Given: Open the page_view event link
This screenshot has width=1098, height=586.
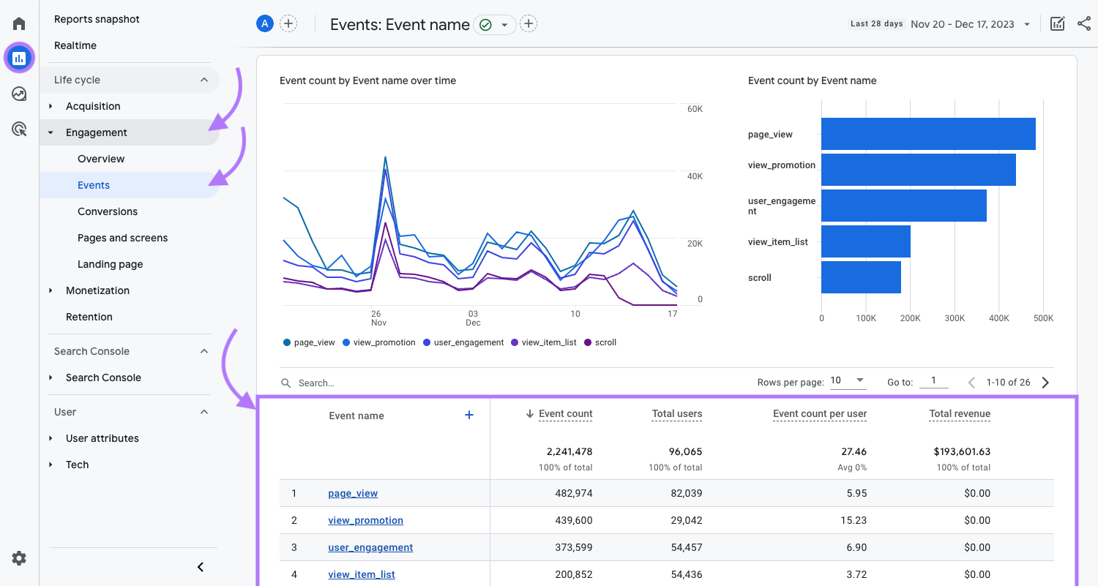Looking at the screenshot, I should (352, 493).
